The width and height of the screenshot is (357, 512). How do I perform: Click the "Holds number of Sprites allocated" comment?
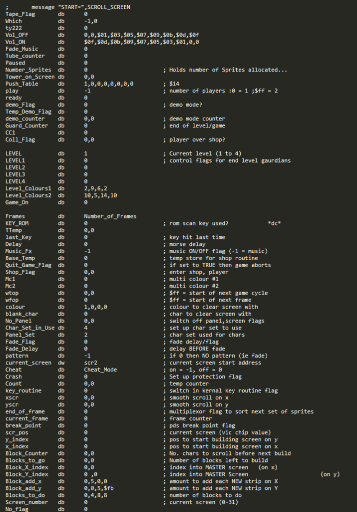click(228, 70)
